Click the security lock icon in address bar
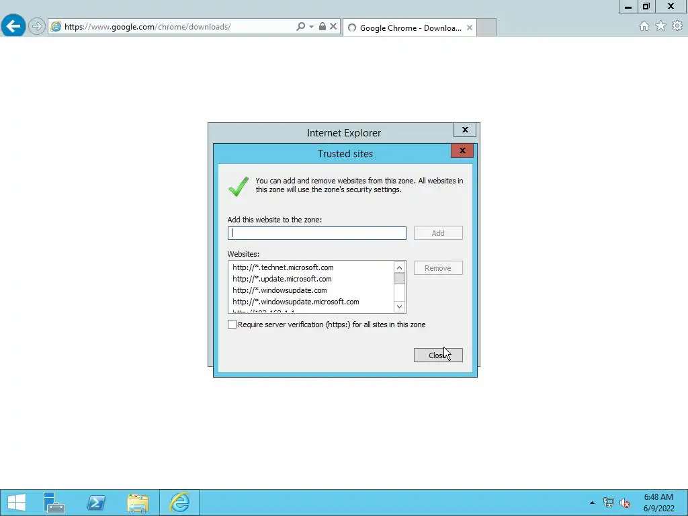Viewport: 688px width, 516px height. (322, 26)
